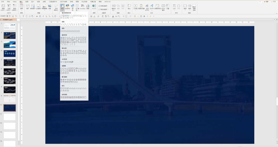Insert a 文本框 text box
This screenshot has height=147, width=278.
[x=135, y=7]
